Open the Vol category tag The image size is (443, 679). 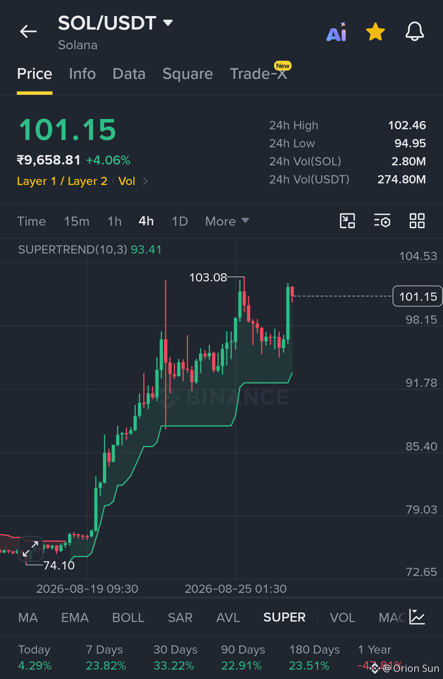pyautogui.click(x=127, y=181)
